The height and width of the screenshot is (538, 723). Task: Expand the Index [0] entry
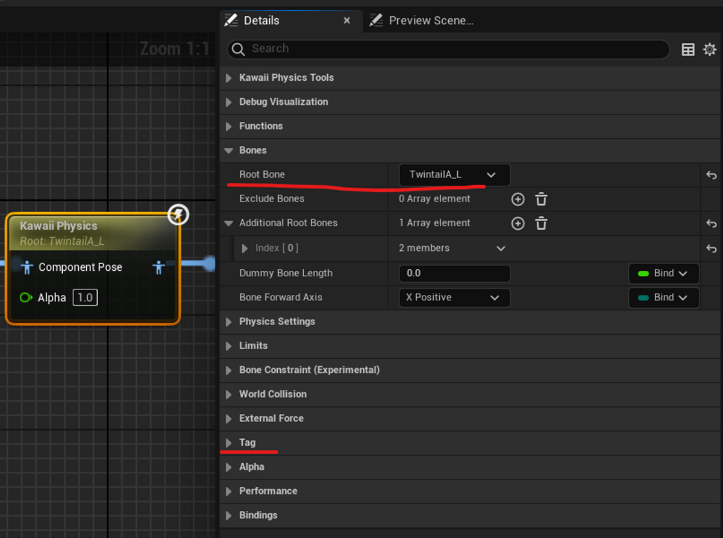245,248
